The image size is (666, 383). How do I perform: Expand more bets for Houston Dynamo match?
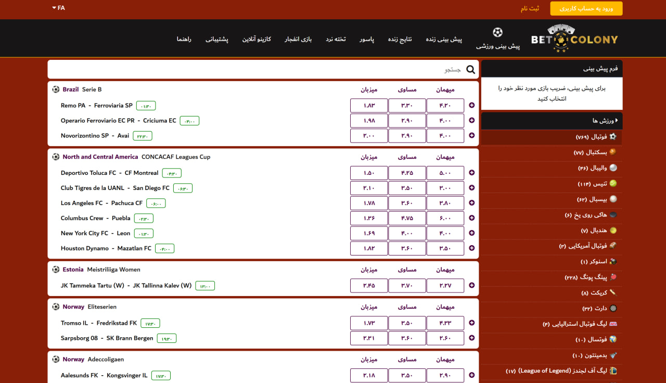pos(472,248)
